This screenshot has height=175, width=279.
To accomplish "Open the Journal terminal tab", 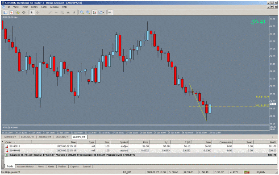I will (x=87, y=167).
